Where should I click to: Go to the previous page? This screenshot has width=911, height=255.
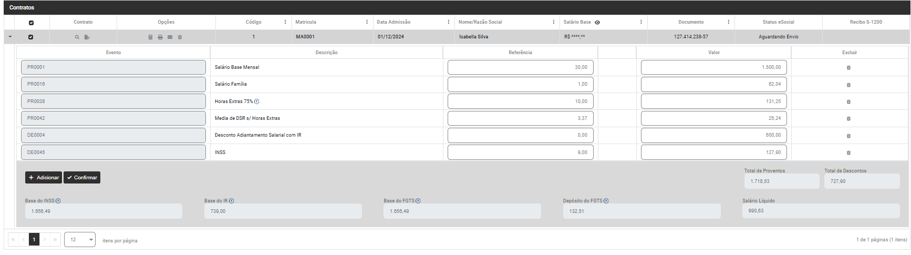click(24, 240)
